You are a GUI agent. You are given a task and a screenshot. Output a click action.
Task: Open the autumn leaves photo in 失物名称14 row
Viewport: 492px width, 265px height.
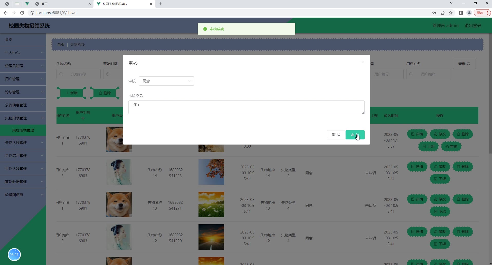[211, 172]
